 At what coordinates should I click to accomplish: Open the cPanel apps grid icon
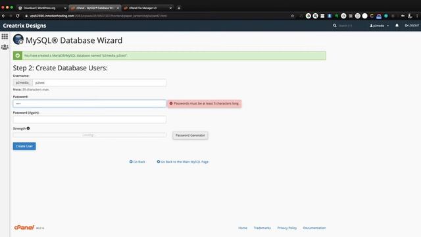[5, 36]
